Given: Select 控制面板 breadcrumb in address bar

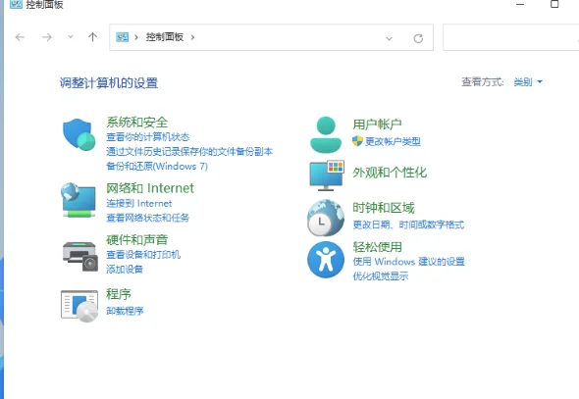Looking at the screenshot, I should pos(165,37).
